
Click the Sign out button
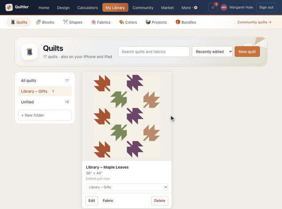(x=266, y=7)
